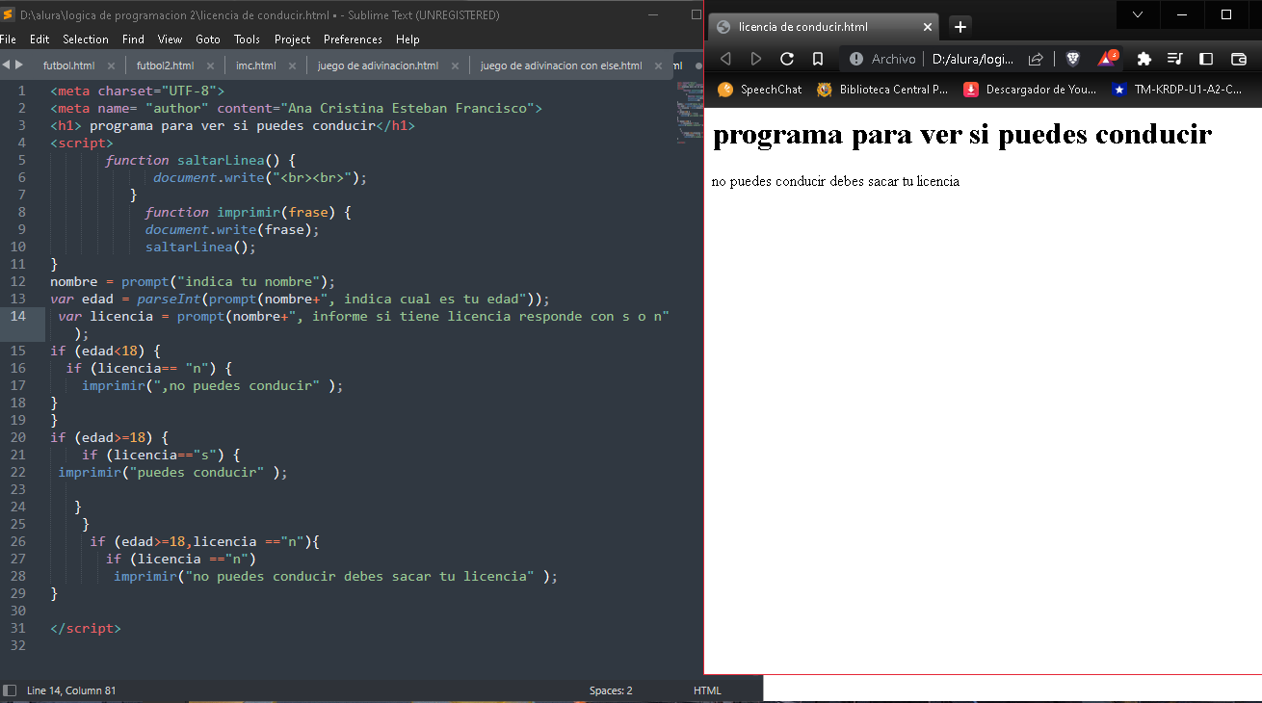Open the playlist media icon
1262x703 pixels.
coord(1174,59)
